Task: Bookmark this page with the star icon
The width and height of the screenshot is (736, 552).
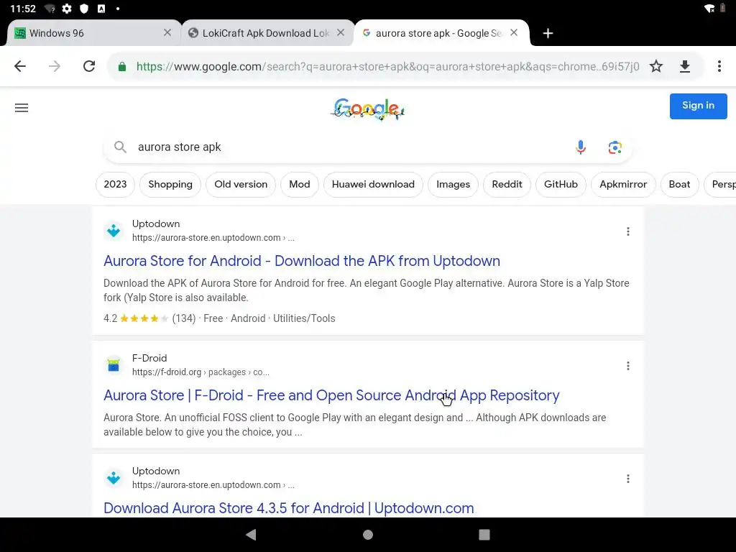Action: 656,66
